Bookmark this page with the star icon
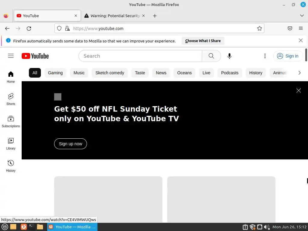Viewport: 308px width, 231px height. point(260,29)
